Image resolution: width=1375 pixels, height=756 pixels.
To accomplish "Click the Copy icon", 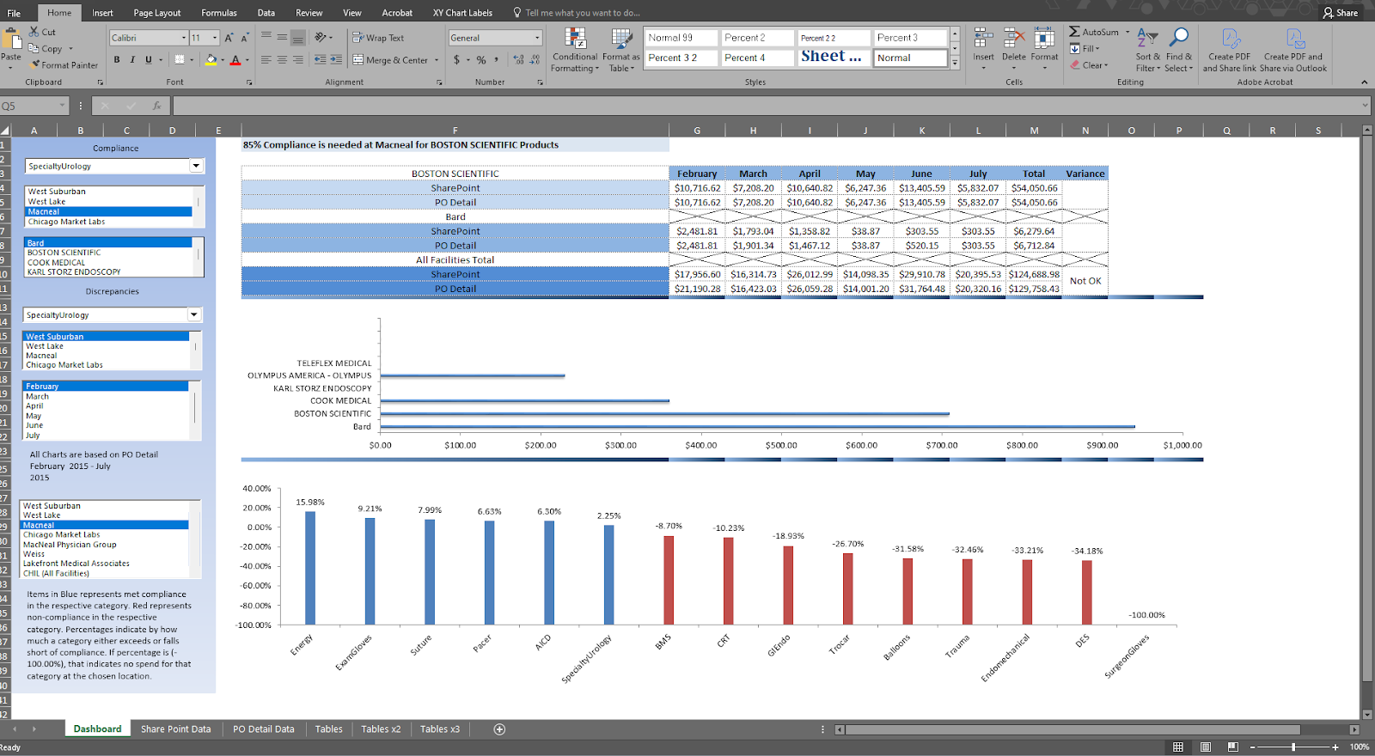I will (34, 48).
